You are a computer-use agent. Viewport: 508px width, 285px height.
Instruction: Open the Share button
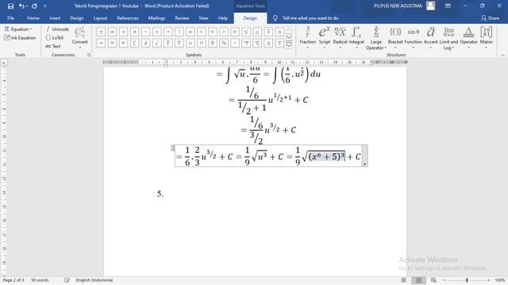[490, 18]
